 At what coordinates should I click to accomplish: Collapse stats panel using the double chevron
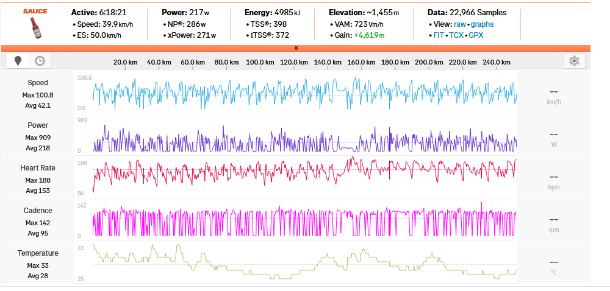pos(296,47)
